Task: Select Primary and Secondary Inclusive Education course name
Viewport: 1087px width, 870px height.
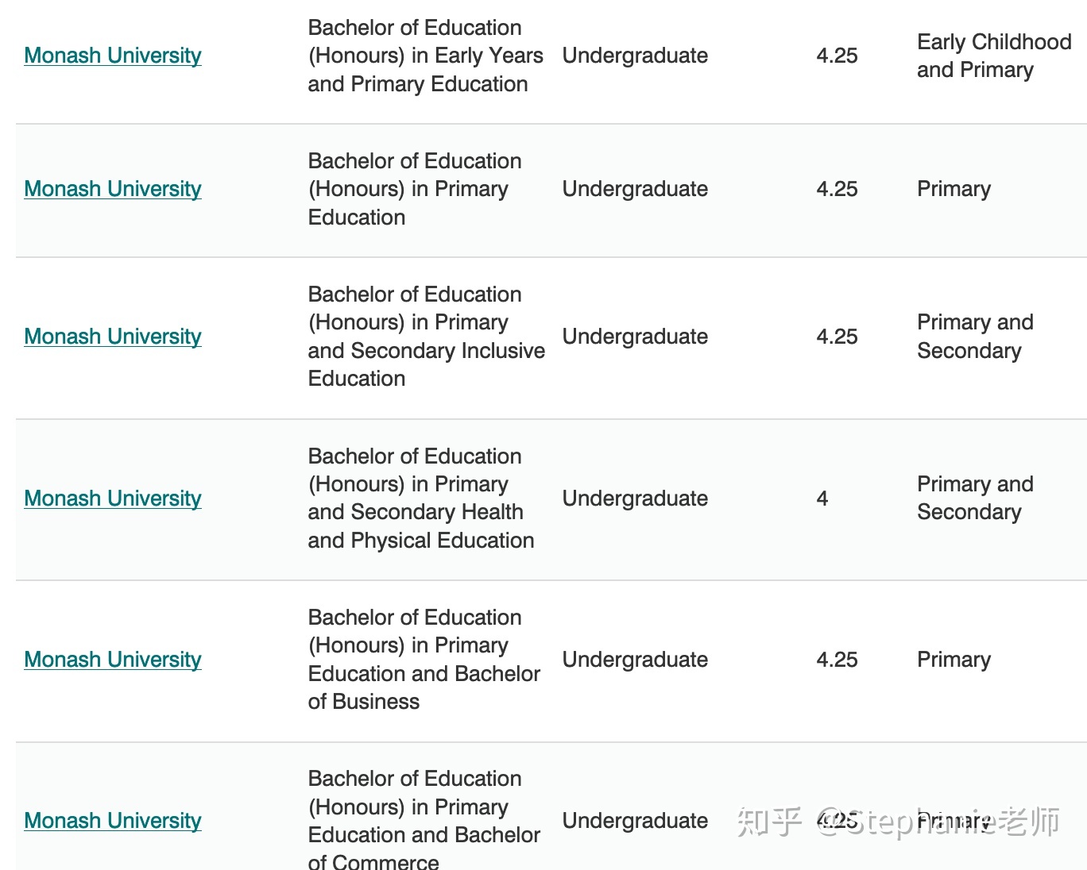Action: tap(426, 337)
